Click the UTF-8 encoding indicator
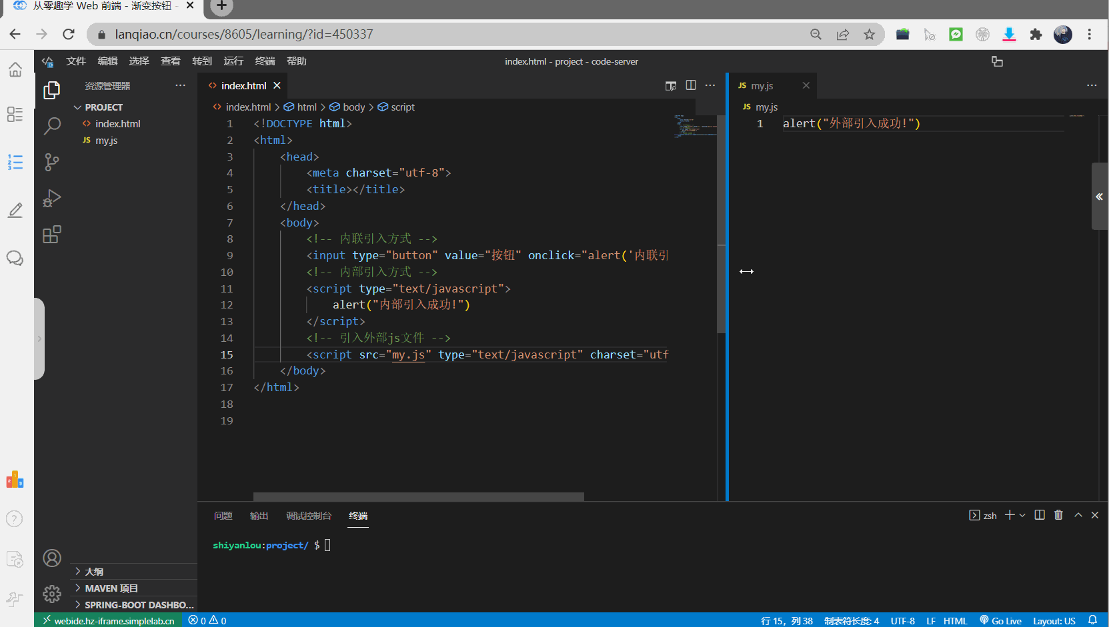1109x627 pixels. click(902, 620)
